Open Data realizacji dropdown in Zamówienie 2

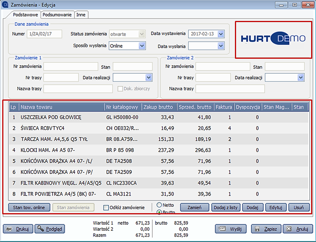coord(301,77)
